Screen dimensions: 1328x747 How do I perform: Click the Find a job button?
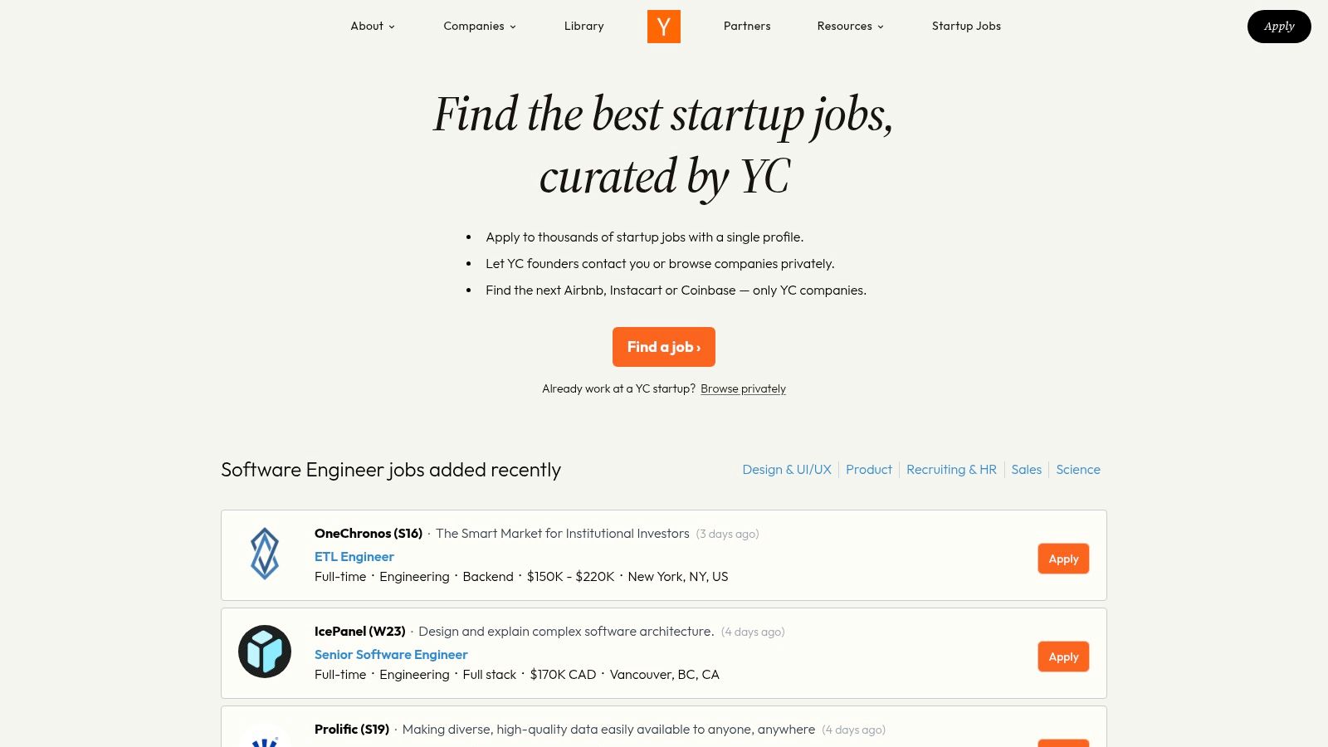point(663,347)
